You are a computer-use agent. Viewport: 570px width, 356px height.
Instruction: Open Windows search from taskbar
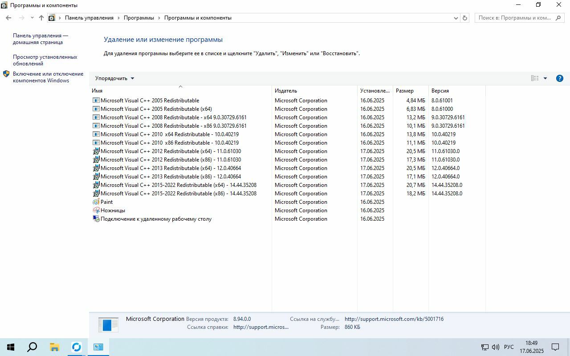(x=32, y=347)
